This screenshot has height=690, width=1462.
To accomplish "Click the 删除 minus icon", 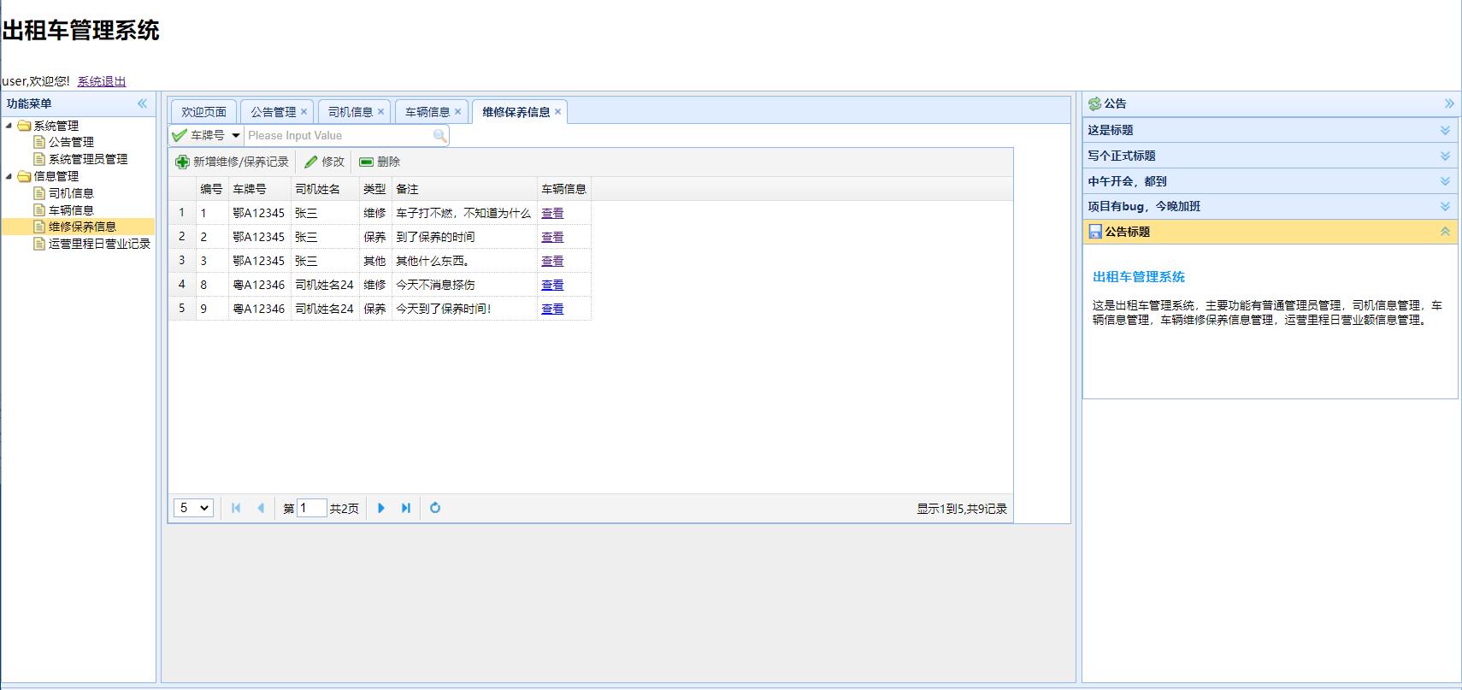I will coord(366,162).
